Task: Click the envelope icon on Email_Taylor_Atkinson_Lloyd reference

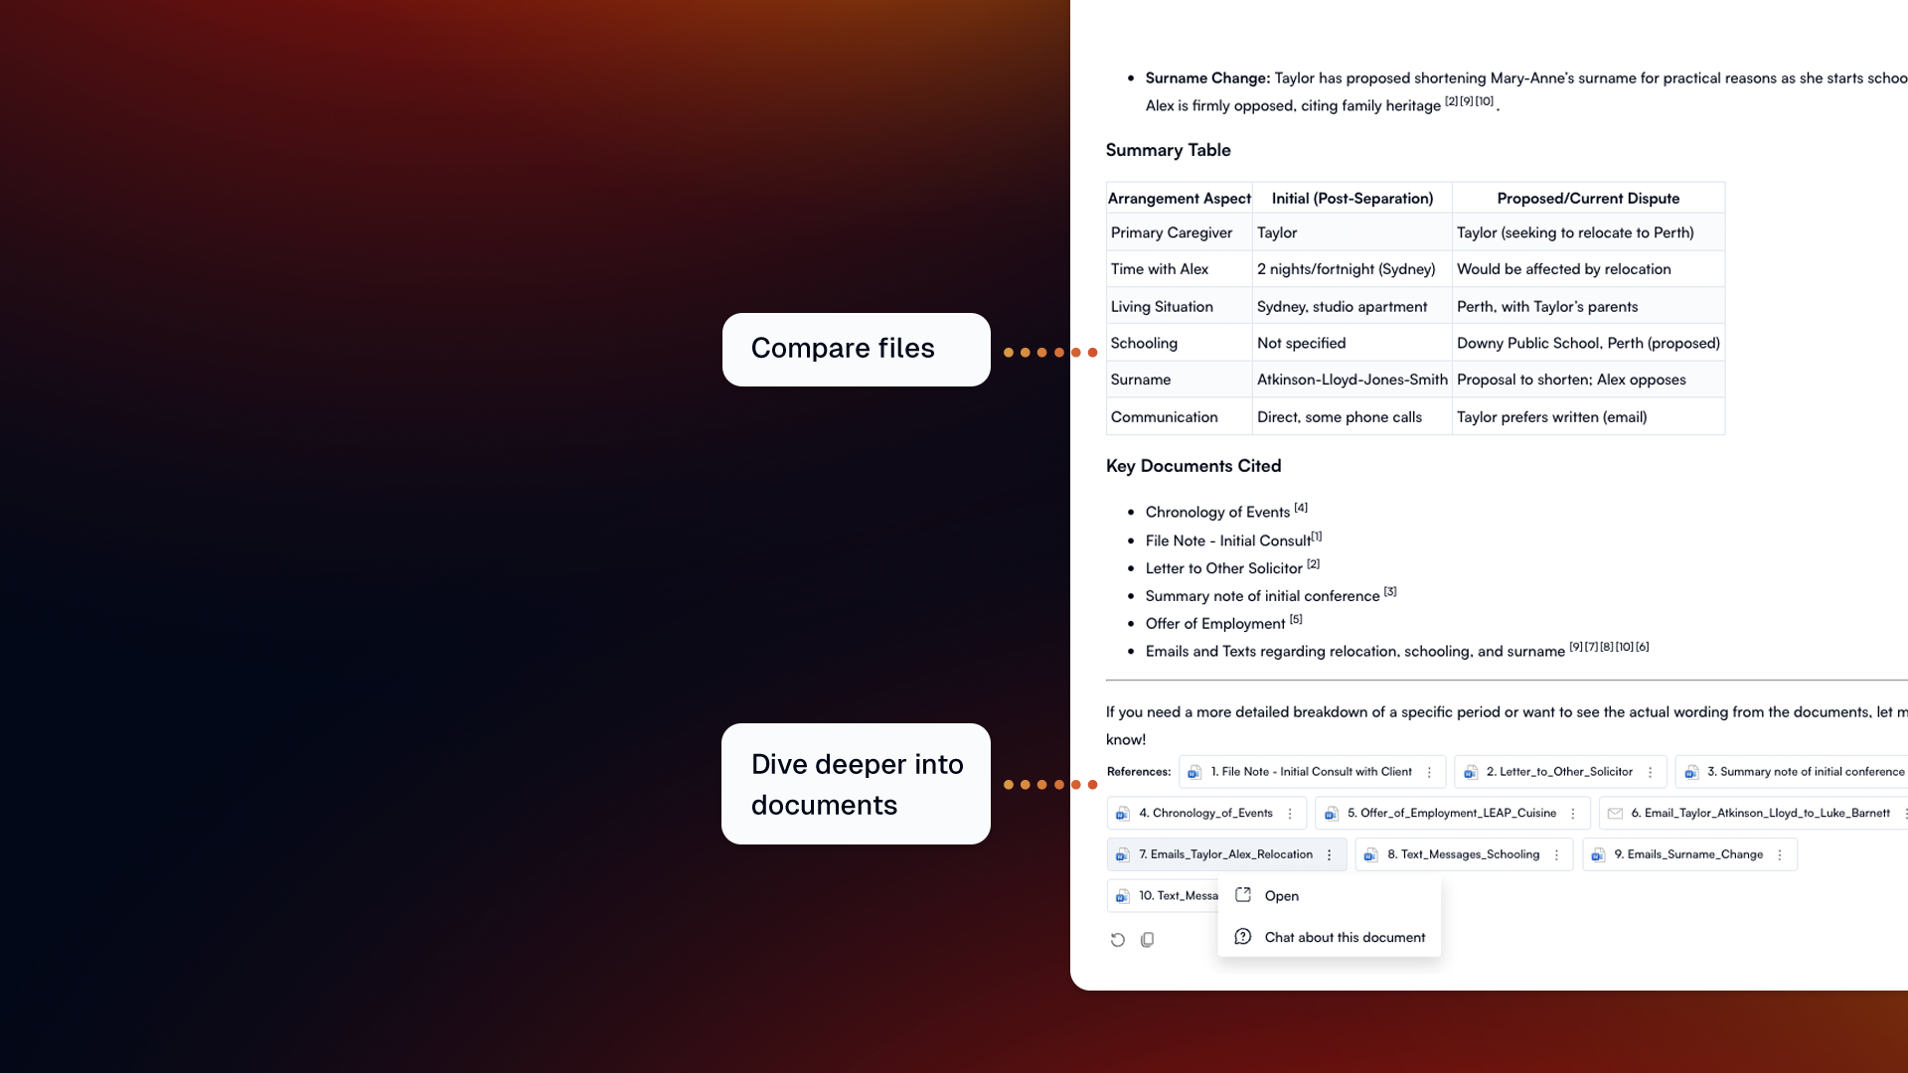Action: [1616, 814]
